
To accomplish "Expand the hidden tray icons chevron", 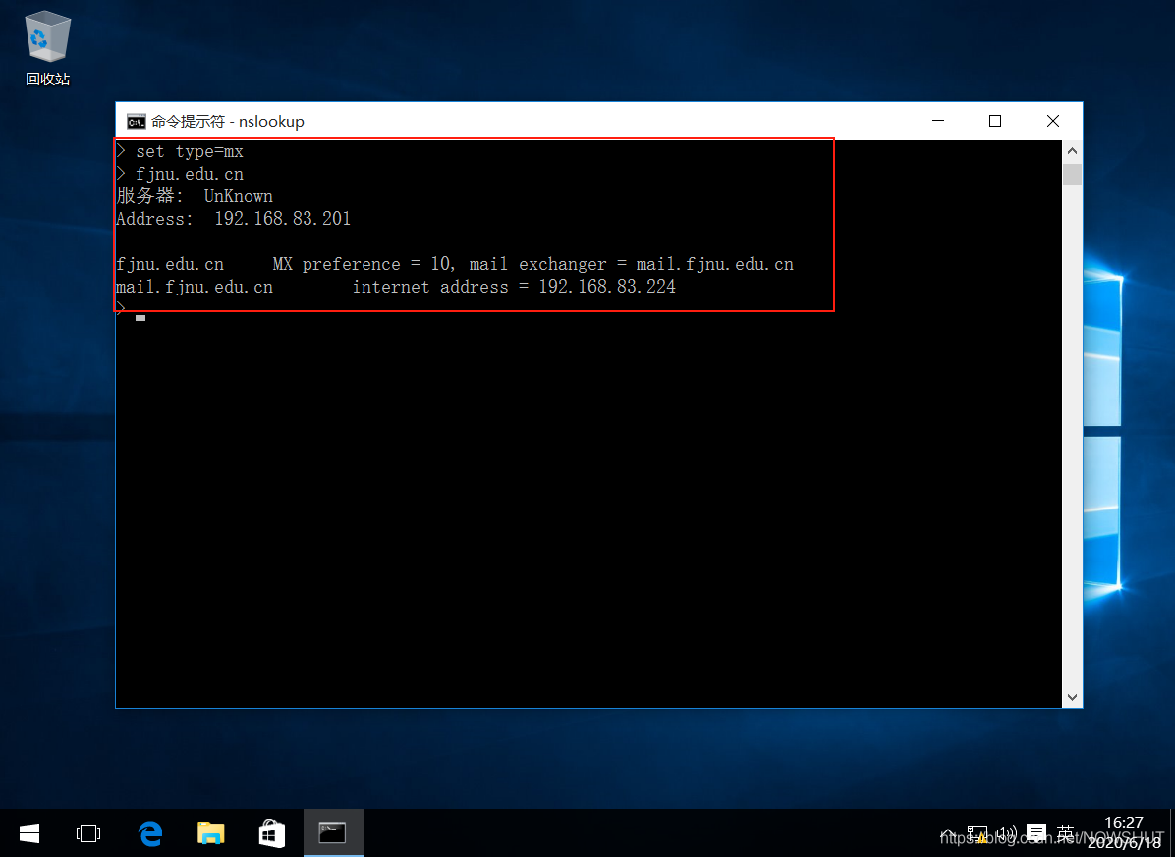I will pos(948,833).
